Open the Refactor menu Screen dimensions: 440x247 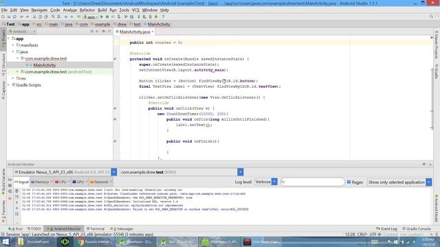[x=87, y=10]
